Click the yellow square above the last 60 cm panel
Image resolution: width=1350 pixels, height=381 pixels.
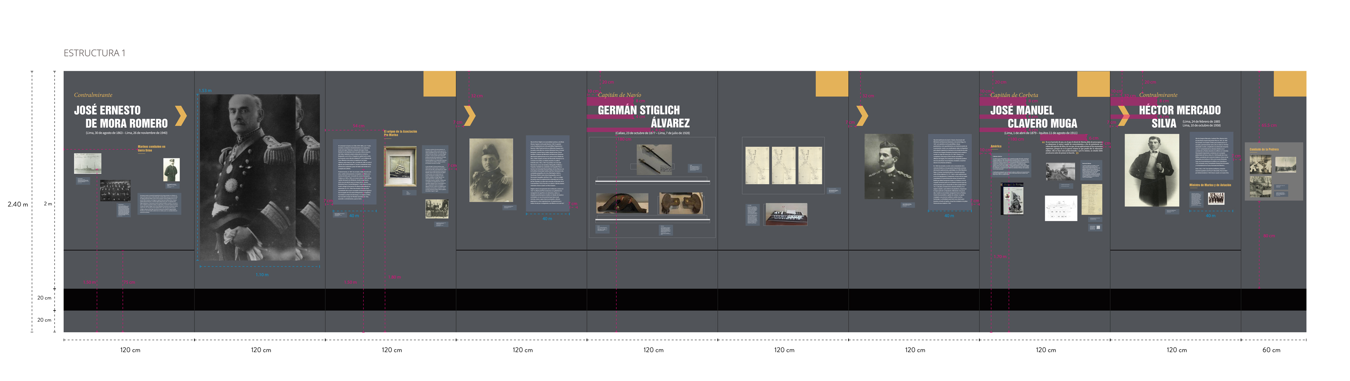tap(1290, 84)
